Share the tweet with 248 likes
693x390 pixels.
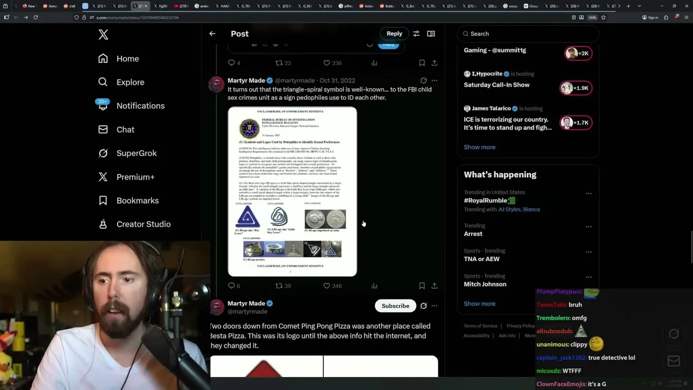(434, 286)
